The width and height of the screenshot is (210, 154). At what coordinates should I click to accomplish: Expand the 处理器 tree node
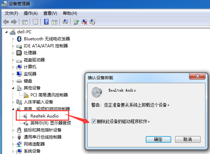pos(13,53)
